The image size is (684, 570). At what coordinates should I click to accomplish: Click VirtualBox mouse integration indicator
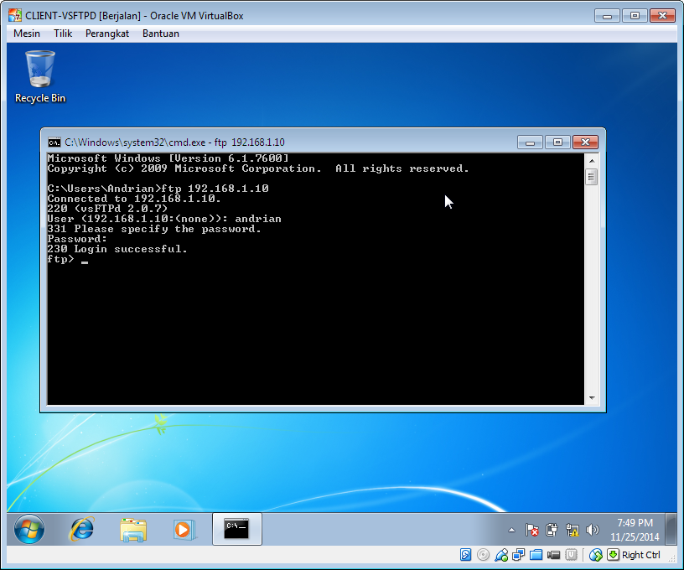pos(595,555)
